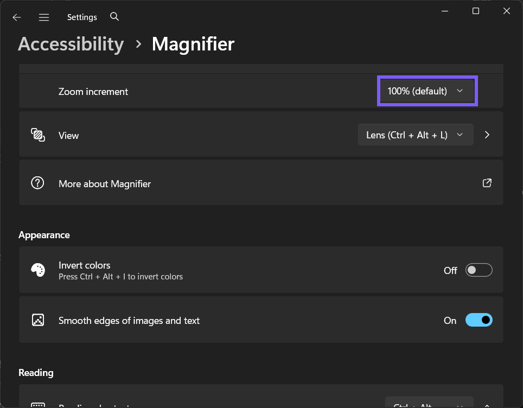This screenshot has height=408, width=523.
Task: Click the Reading section heading
Action: pyautogui.click(x=36, y=373)
